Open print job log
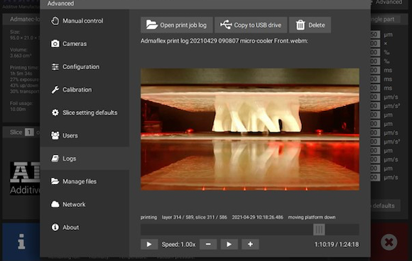412x261 pixels. click(177, 25)
